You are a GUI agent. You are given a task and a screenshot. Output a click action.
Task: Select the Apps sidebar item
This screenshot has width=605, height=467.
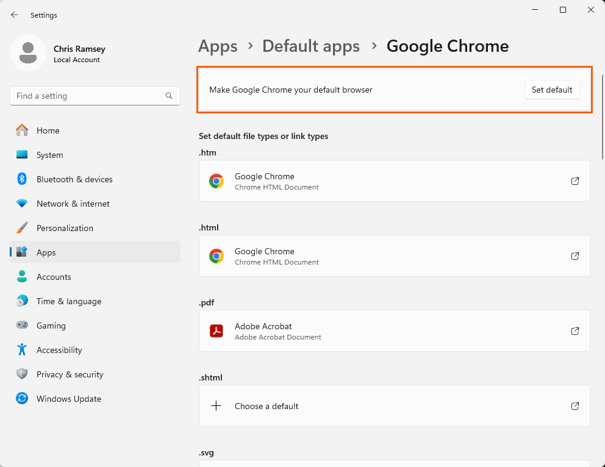tap(95, 252)
